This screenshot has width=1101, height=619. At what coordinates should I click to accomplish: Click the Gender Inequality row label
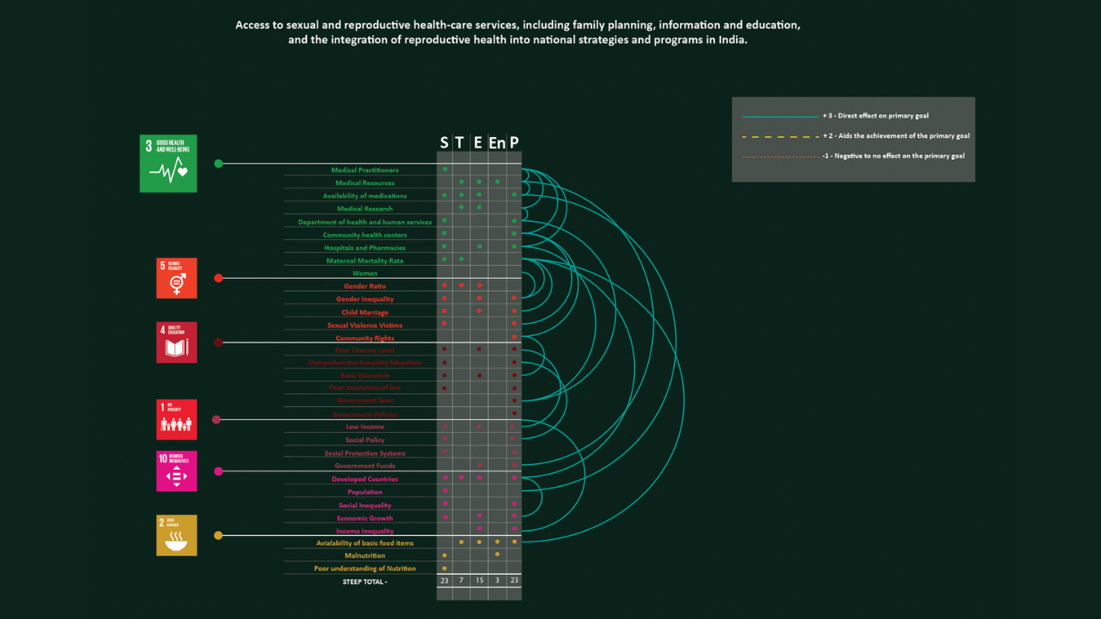pyautogui.click(x=365, y=299)
